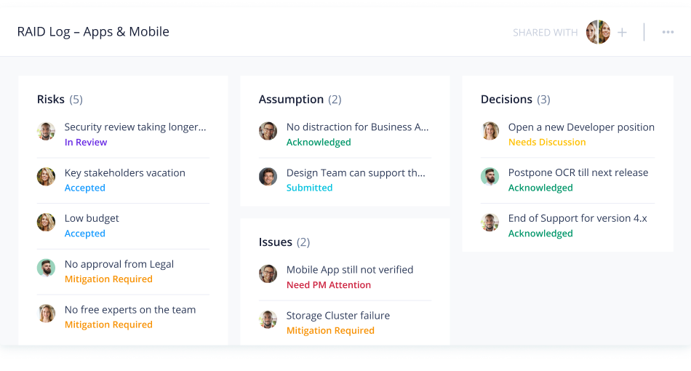Click avatar next to Open a new Developer position

(490, 131)
